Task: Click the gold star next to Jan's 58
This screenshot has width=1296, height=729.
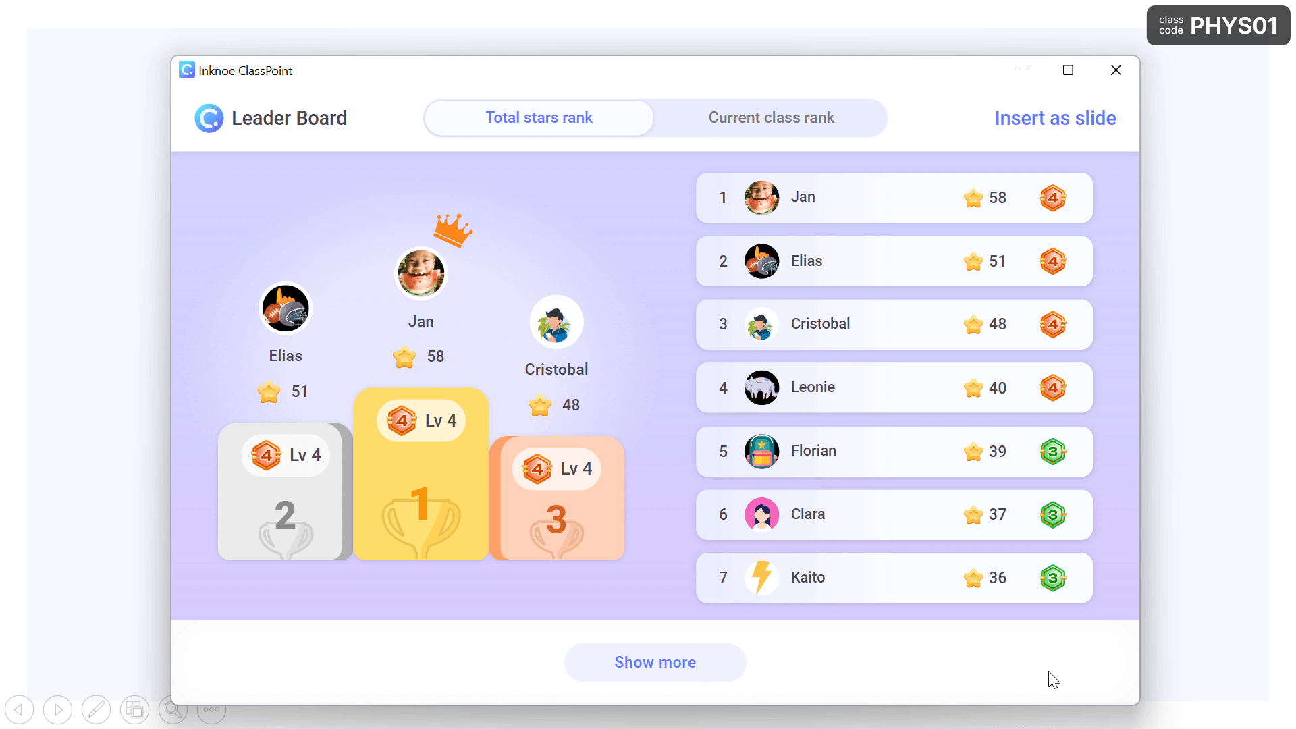Action: pos(973,198)
